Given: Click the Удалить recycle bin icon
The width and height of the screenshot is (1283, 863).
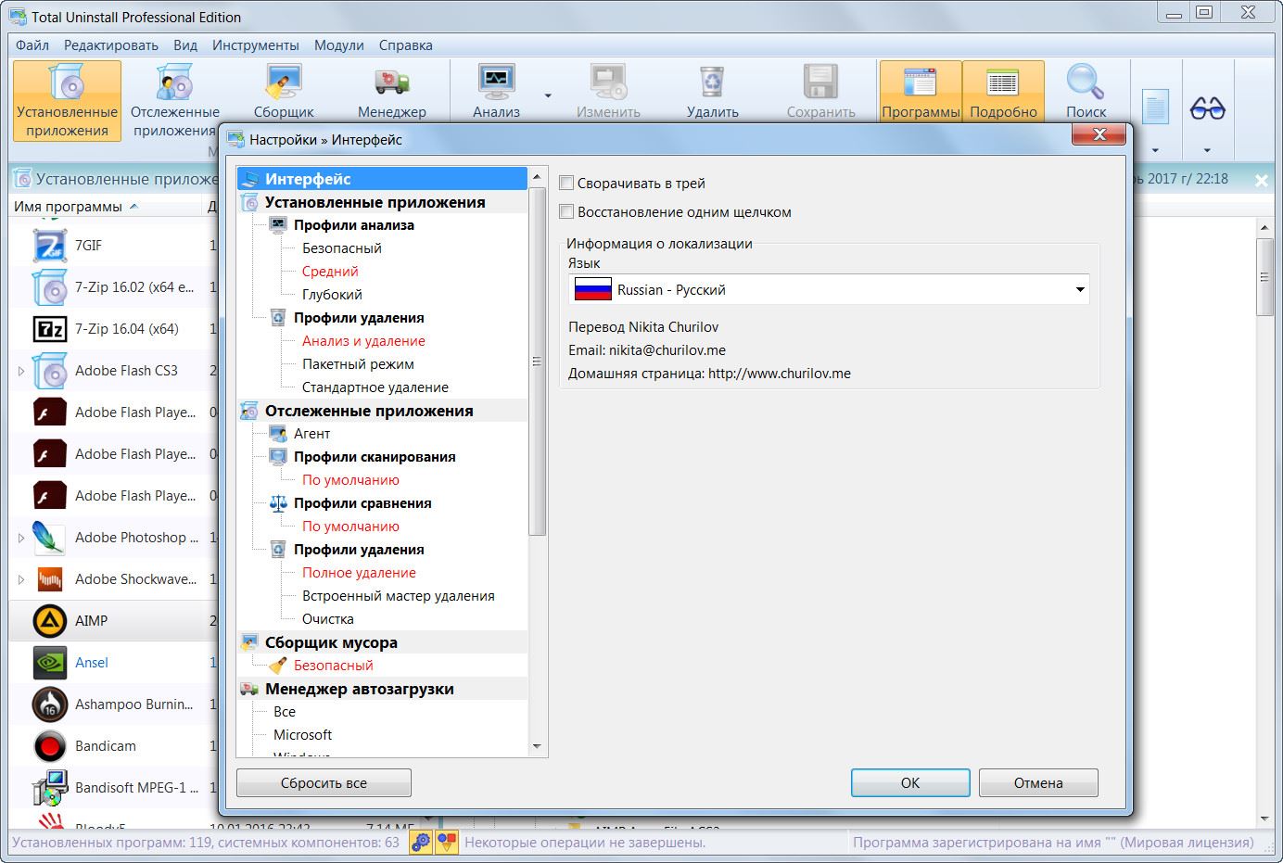Looking at the screenshot, I should [712, 82].
